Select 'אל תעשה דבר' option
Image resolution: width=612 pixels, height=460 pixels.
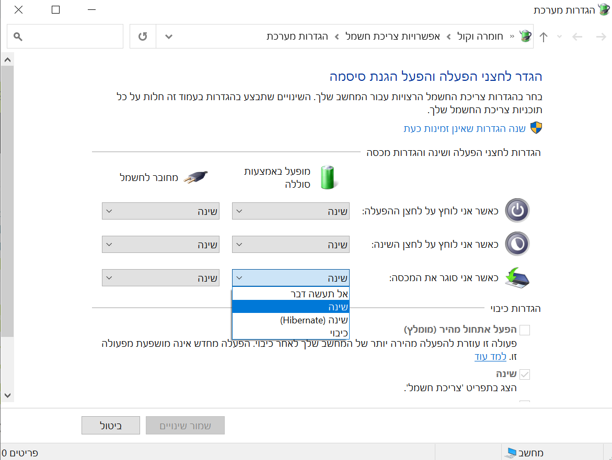[291, 294]
